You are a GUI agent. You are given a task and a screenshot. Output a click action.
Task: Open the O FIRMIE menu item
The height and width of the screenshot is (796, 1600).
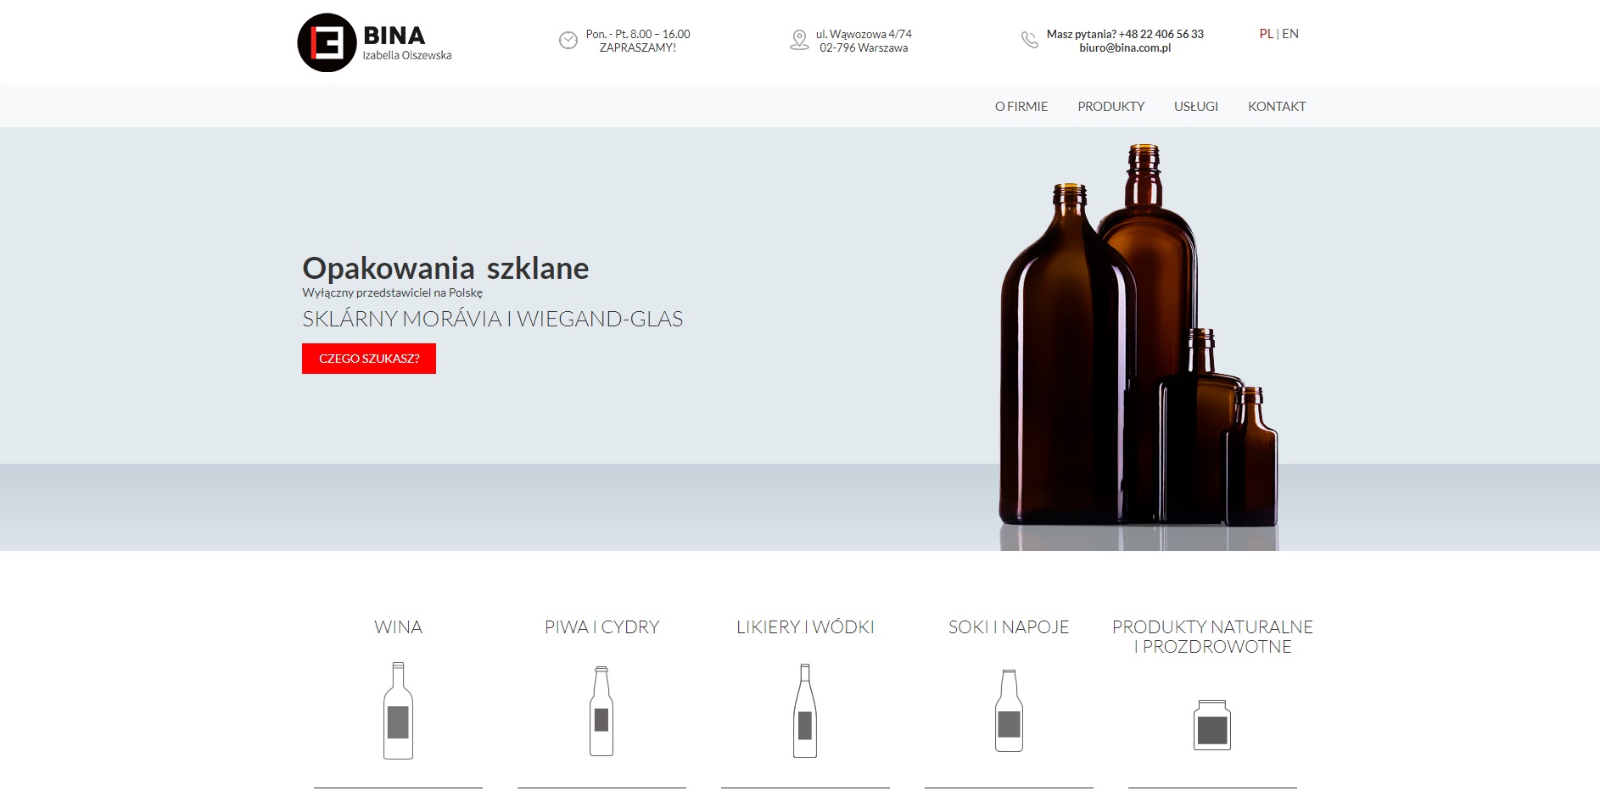coord(1021,106)
